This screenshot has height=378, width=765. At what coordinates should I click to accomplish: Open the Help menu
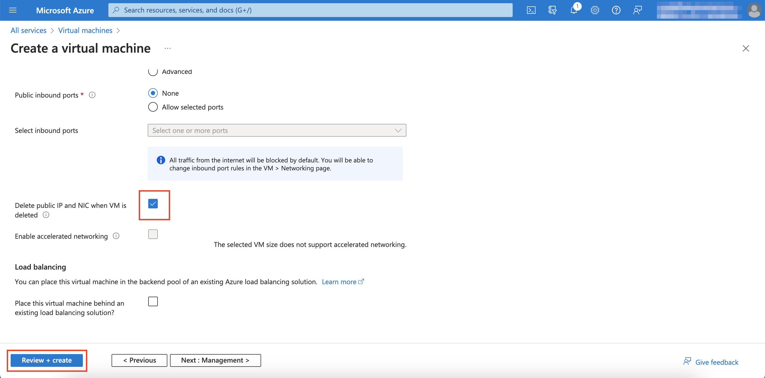[x=616, y=10]
